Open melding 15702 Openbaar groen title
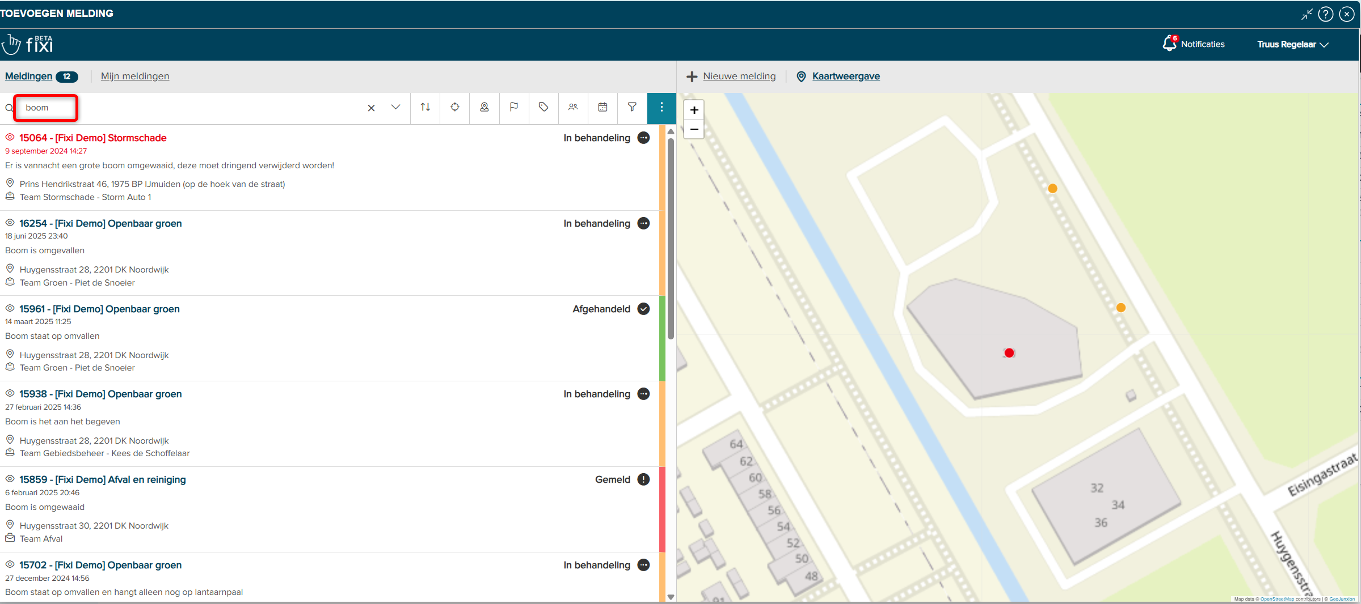This screenshot has height=604, width=1361. [100, 565]
